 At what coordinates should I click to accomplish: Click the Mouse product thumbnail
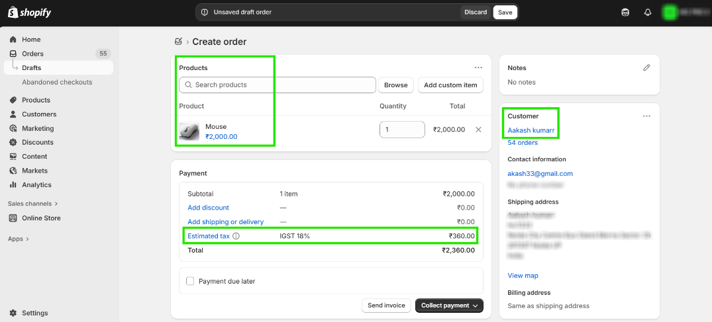[x=189, y=132]
